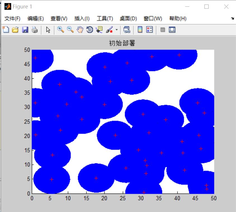Image resolution: width=236 pixels, height=212 pixels.
Task: Click the x-axis tick label 35
Action: coord(159,198)
